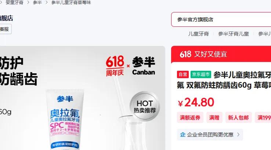Expand the chevron after 婴童牙膏 breadcrumb

[x=28, y=3]
